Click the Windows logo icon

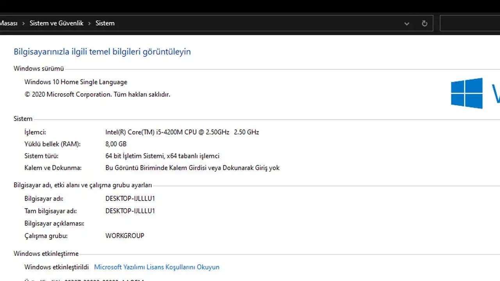tap(467, 93)
